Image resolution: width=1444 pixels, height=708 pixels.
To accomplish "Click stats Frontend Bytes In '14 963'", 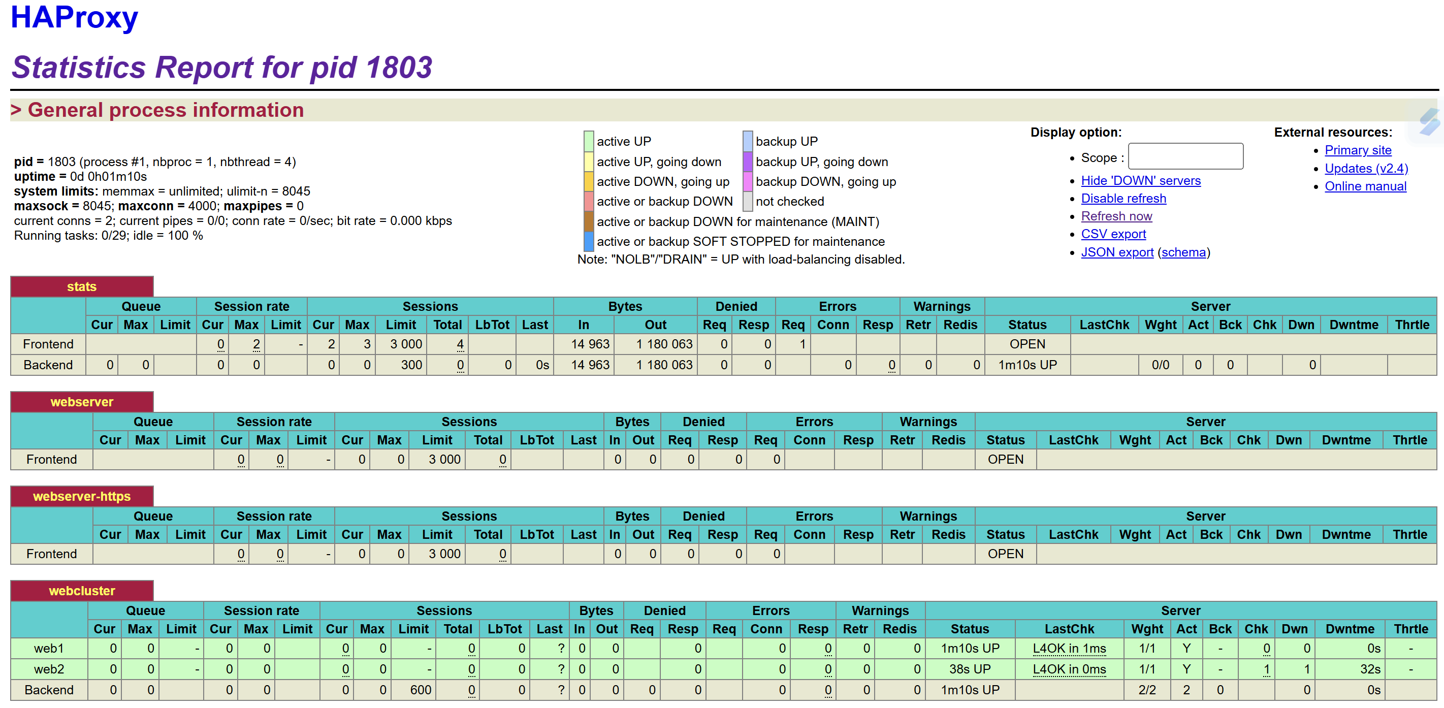I will (590, 344).
